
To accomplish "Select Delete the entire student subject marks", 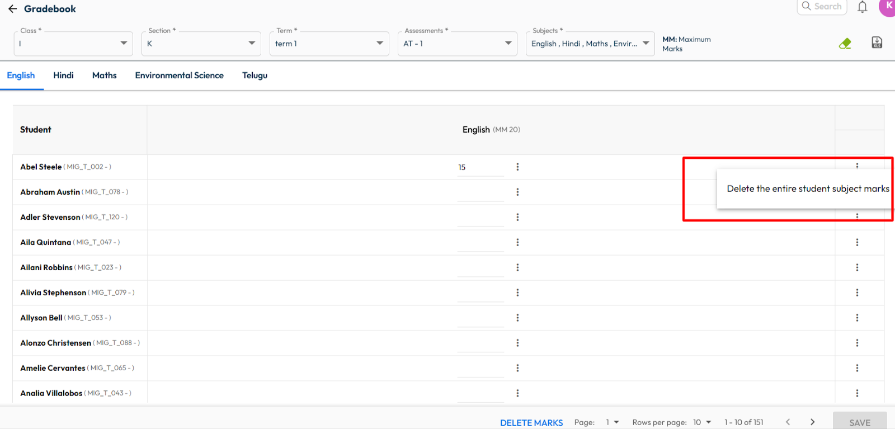I will pyautogui.click(x=807, y=189).
